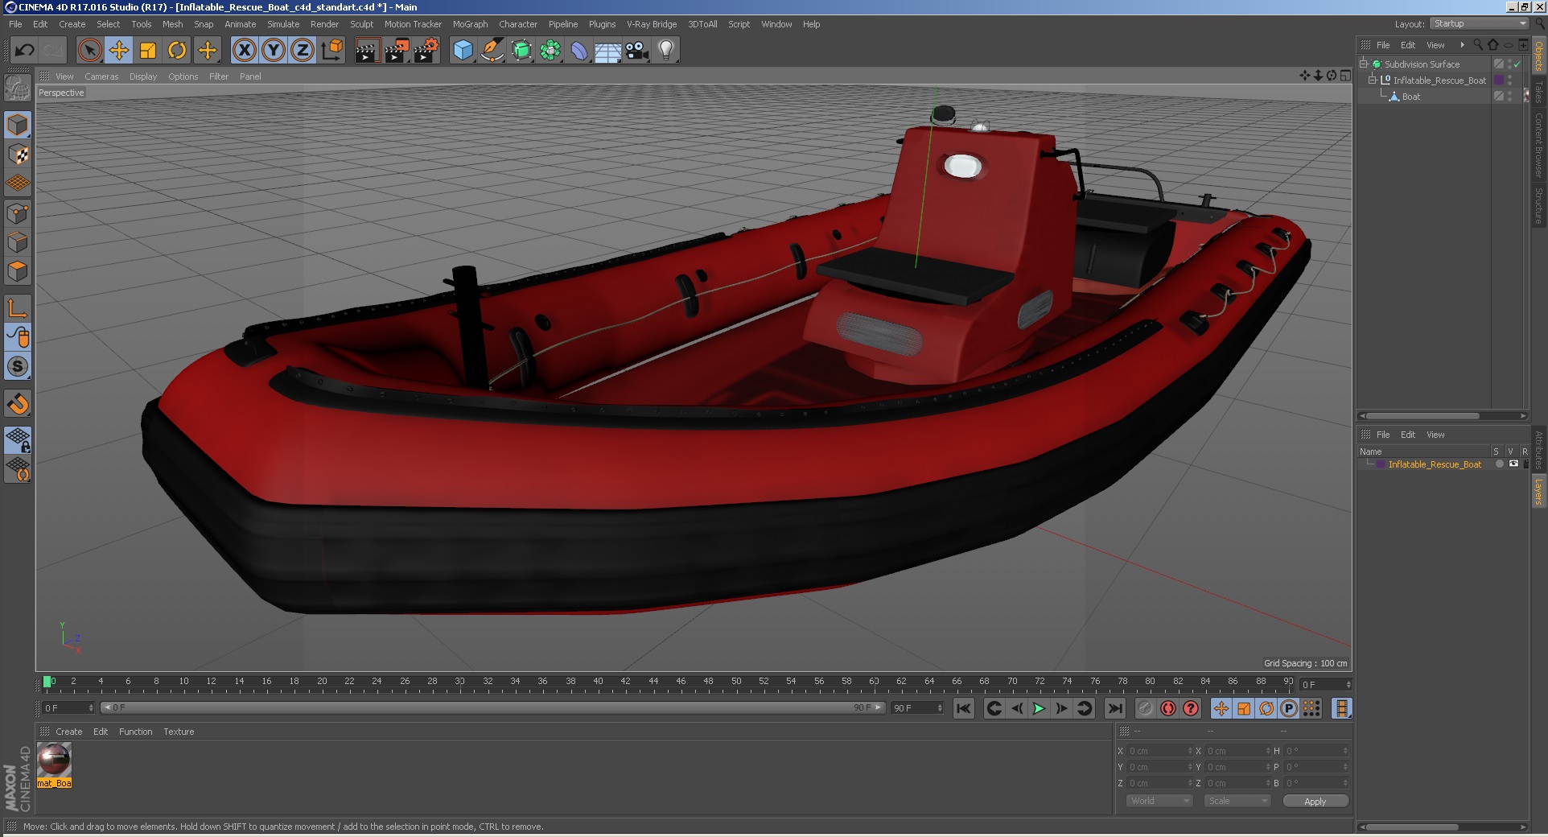Activate the Scale tool in top toolbar
The image size is (1548, 837).
[x=148, y=51]
